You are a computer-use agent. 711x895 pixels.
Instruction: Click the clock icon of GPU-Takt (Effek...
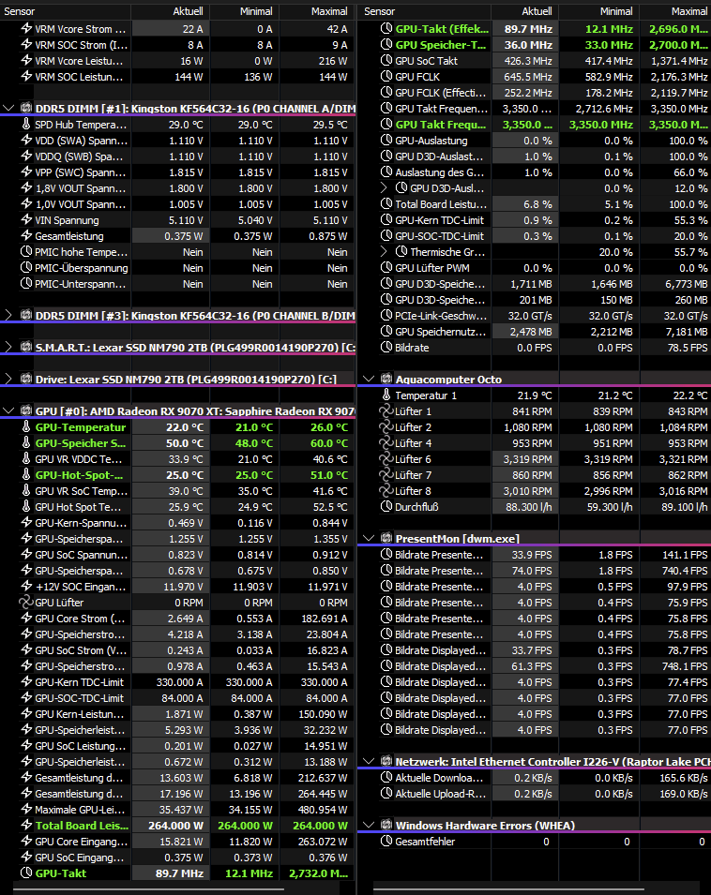click(x=386, y=28)
